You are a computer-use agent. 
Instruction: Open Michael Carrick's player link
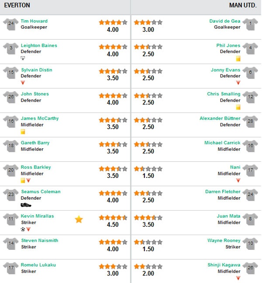coord(222,143)
